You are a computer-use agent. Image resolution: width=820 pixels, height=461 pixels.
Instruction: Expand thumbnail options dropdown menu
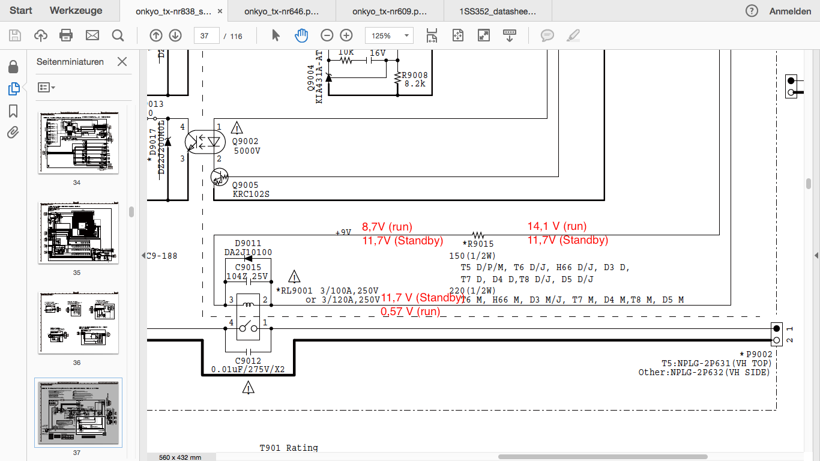46,88
